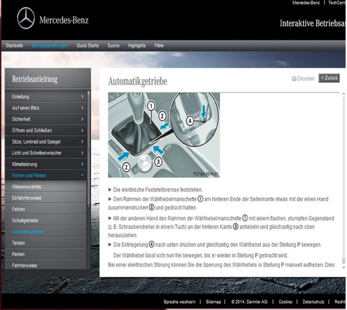The image size is (347, 310).
Task: Expand the Einleitung chevron arrow
Action: pos(82,97)
